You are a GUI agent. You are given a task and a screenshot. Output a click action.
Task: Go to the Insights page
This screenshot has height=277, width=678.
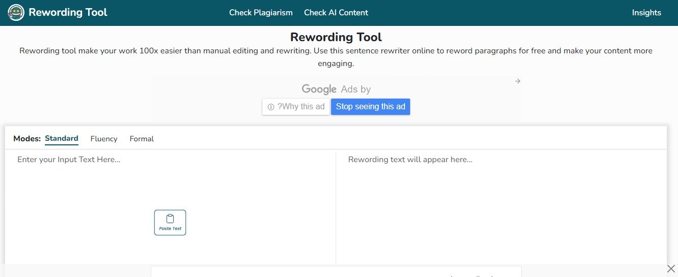(x=646, y=13)
